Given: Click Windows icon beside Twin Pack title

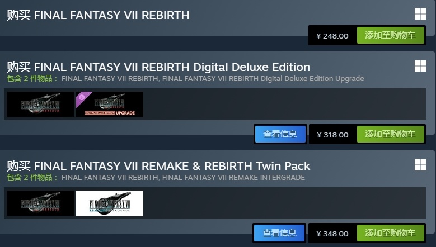Looking at the screenshot, I should point(420,165).
